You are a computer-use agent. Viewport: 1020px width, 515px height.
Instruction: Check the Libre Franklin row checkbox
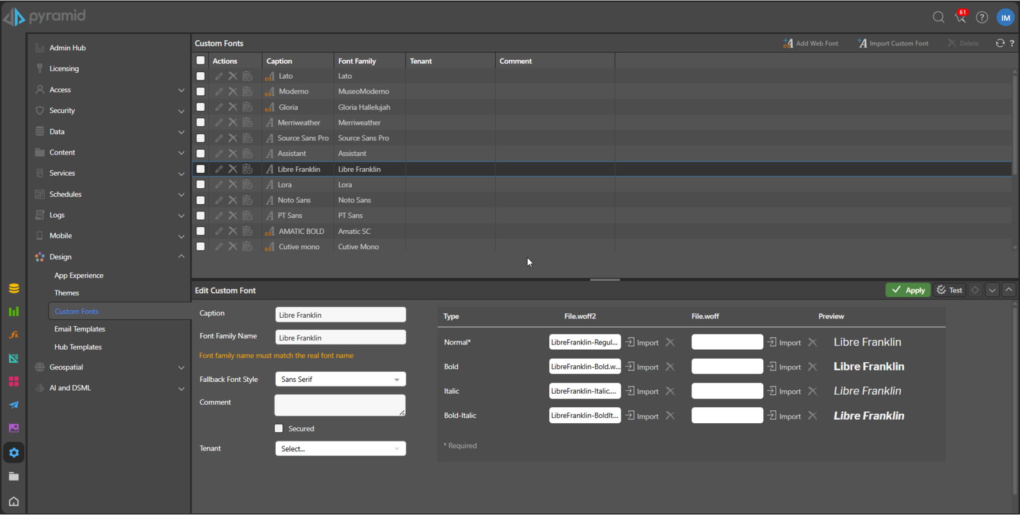tap(200, 169)
